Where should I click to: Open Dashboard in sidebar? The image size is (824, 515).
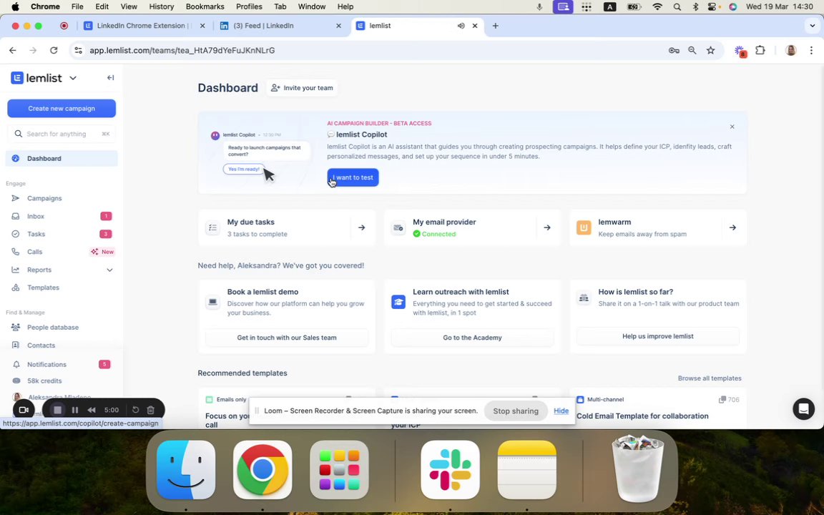pyautogui.click(x=62, y=158)
